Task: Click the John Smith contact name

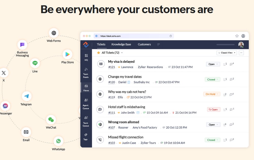Action: coord(128,113)
